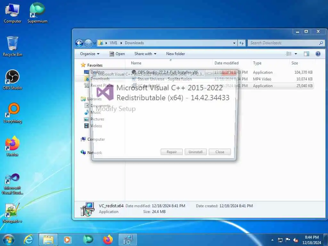Focus the Search Downloads field
This screenshot has height=246, width=328.
(286, 43)
